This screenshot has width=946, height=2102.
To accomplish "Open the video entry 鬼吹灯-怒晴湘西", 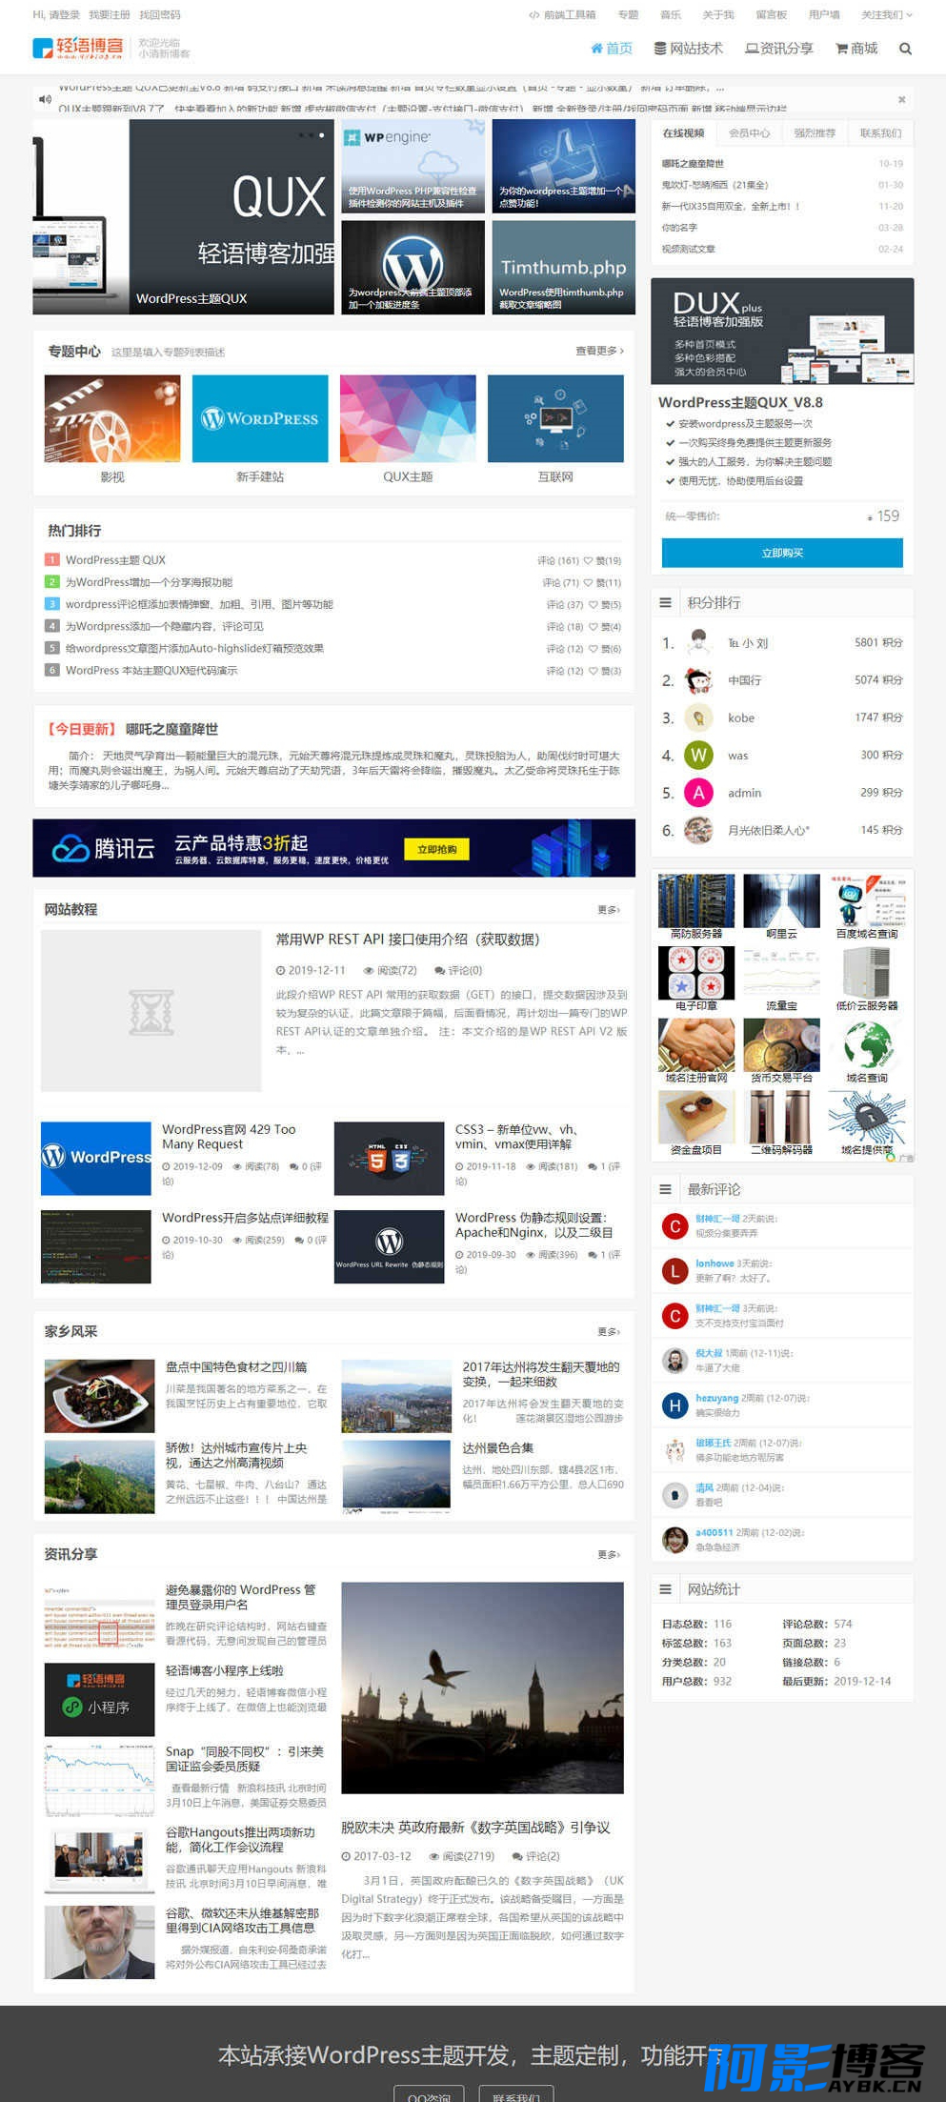I will (x=715, y=185).
